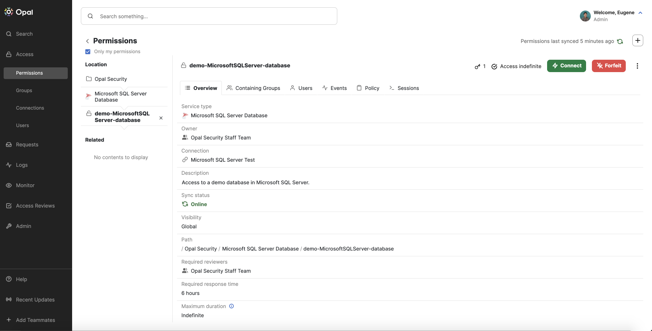Click the user avatar picture
652x331 pixels.
(585, 16)
